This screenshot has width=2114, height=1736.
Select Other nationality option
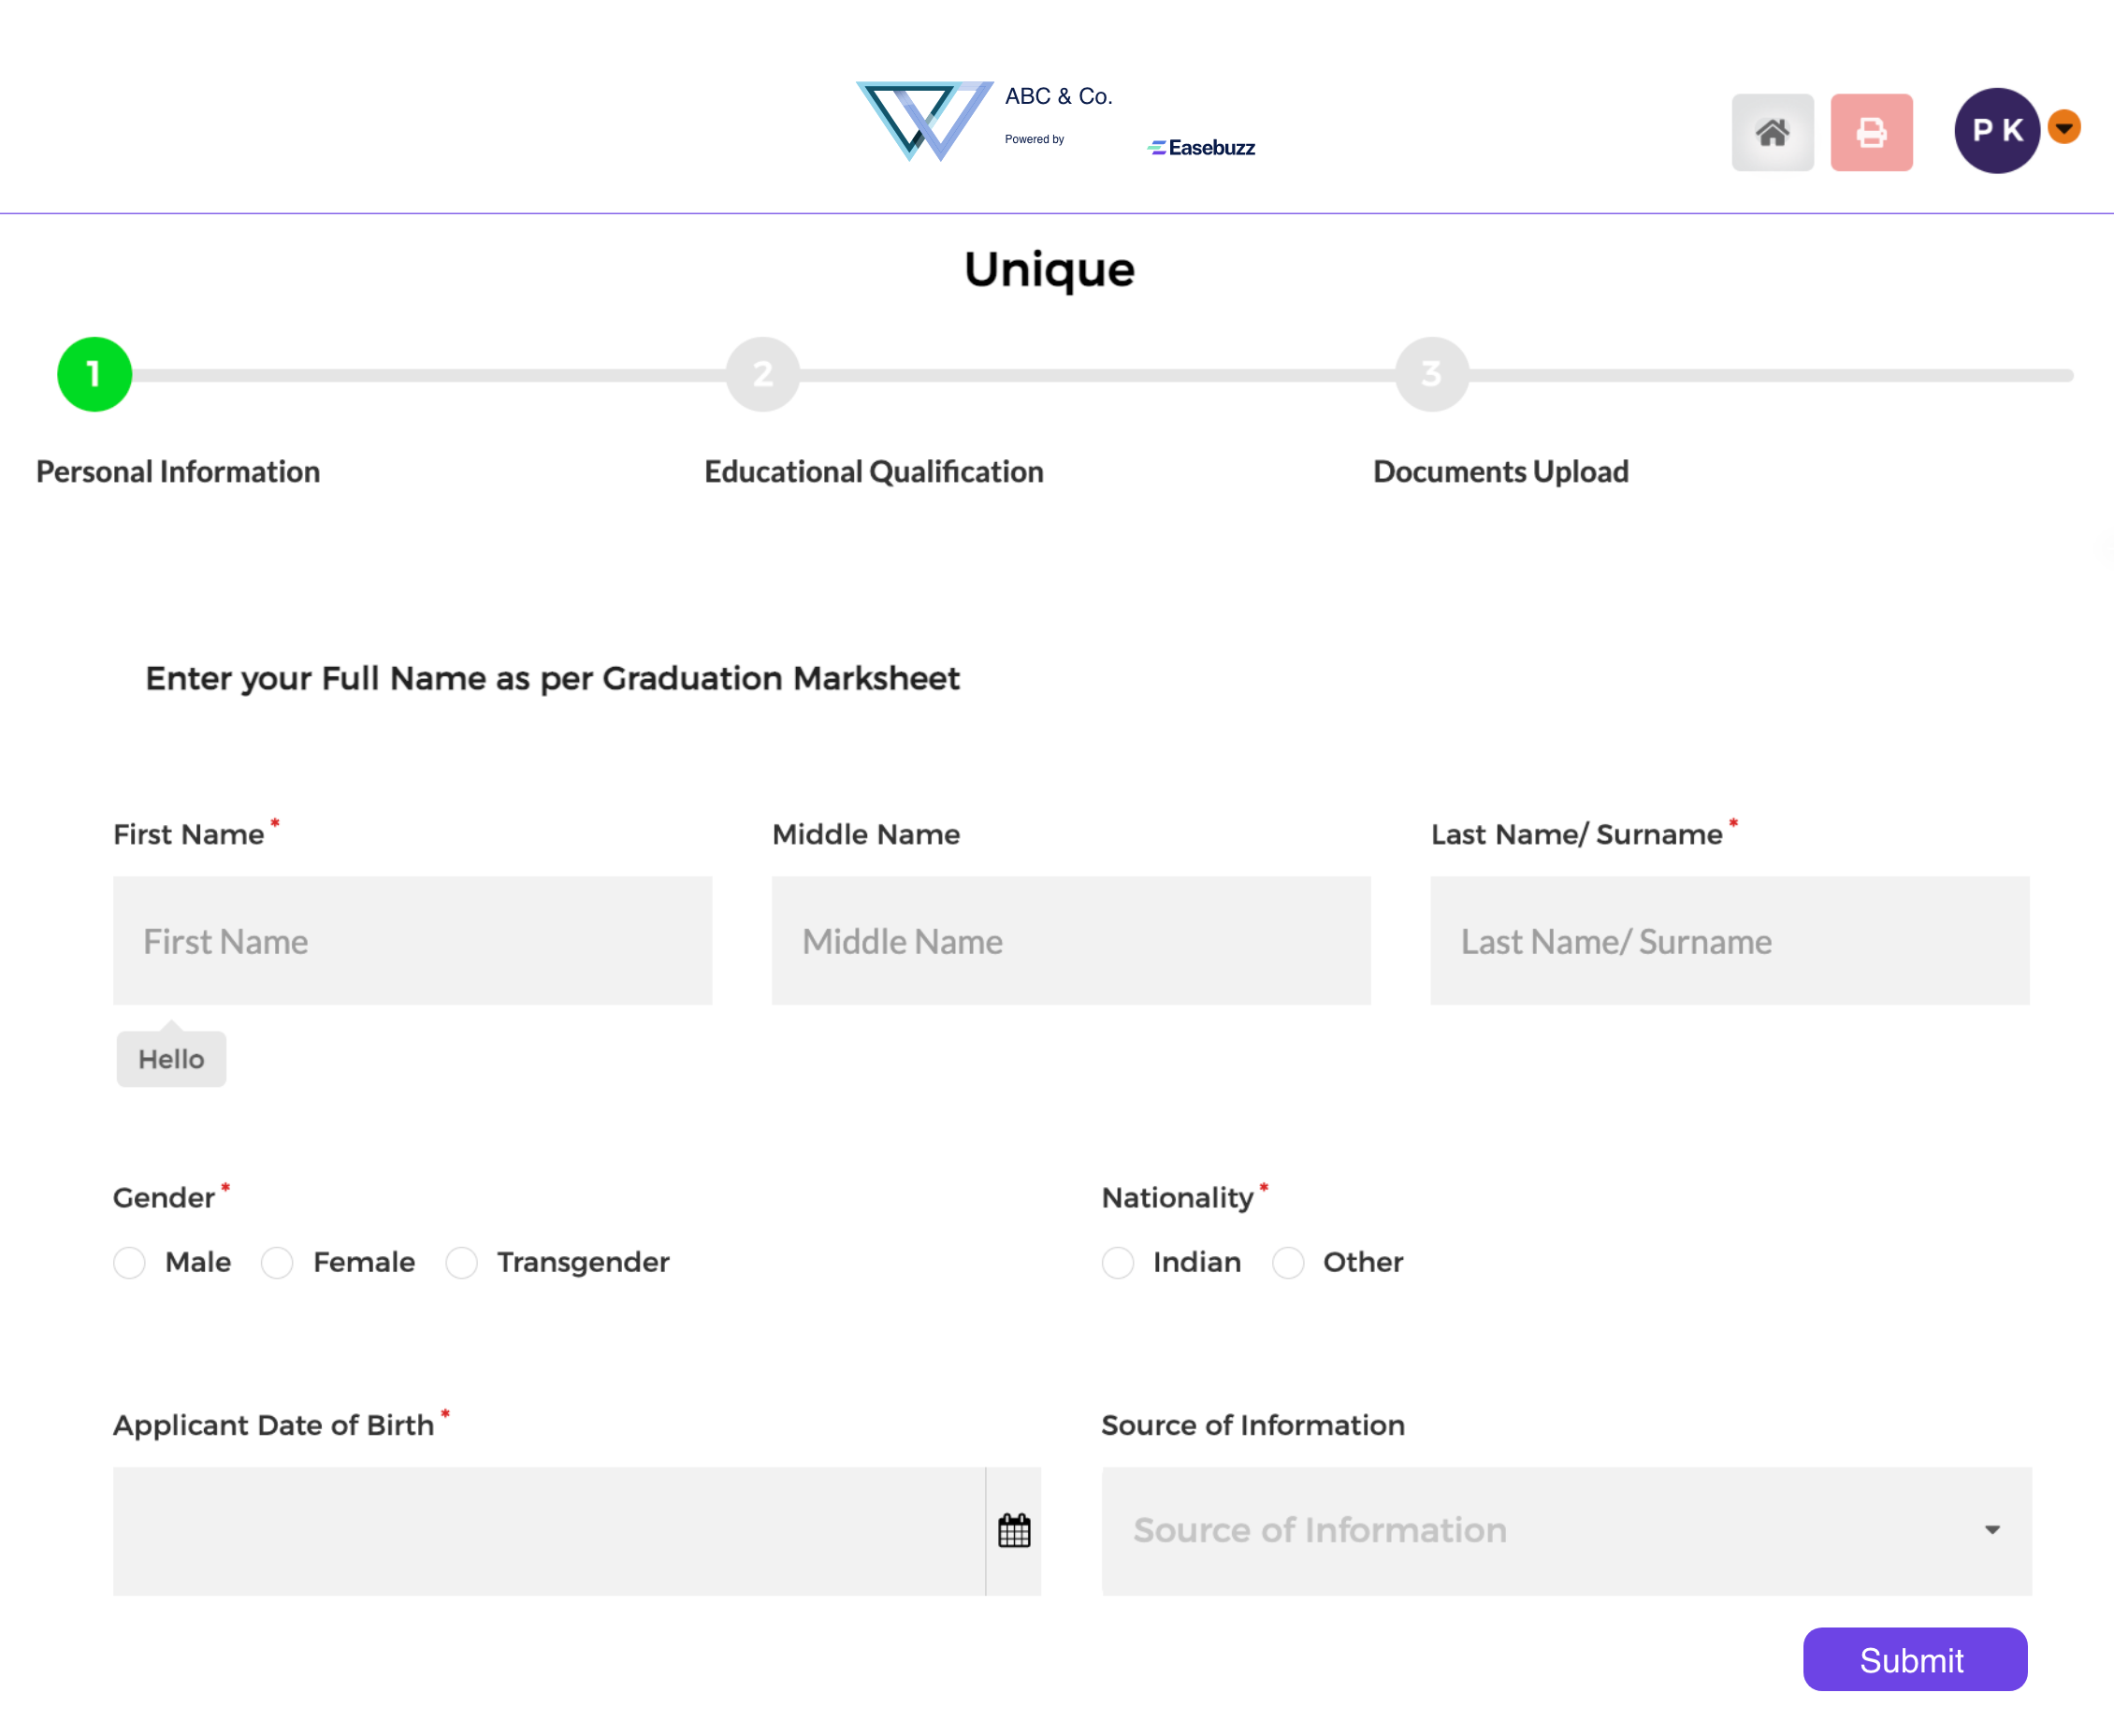pos(1288,1262)
